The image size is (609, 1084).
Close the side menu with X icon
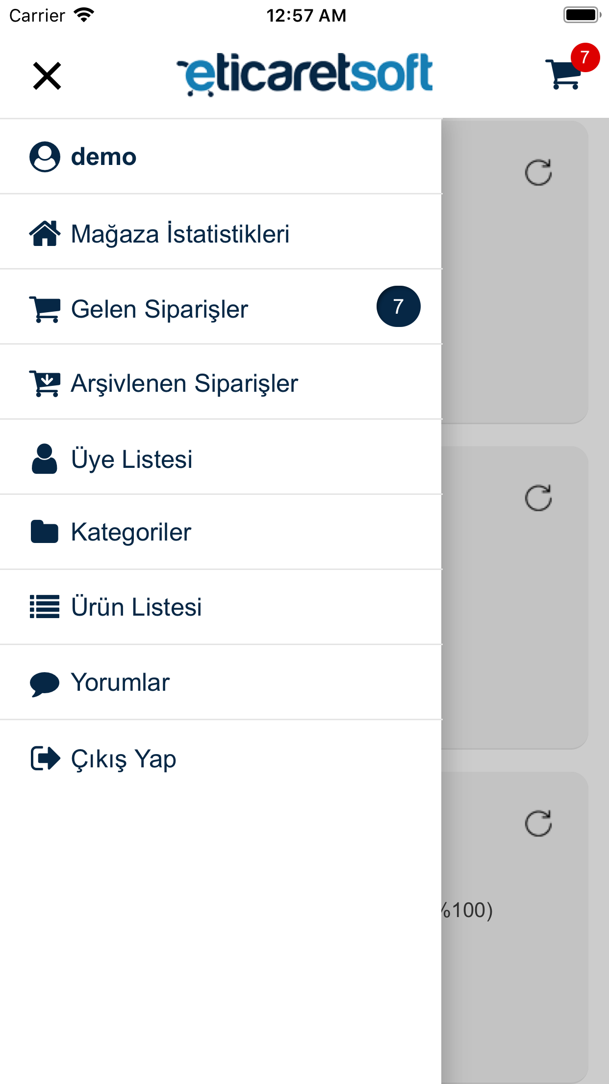pos(47,76)
